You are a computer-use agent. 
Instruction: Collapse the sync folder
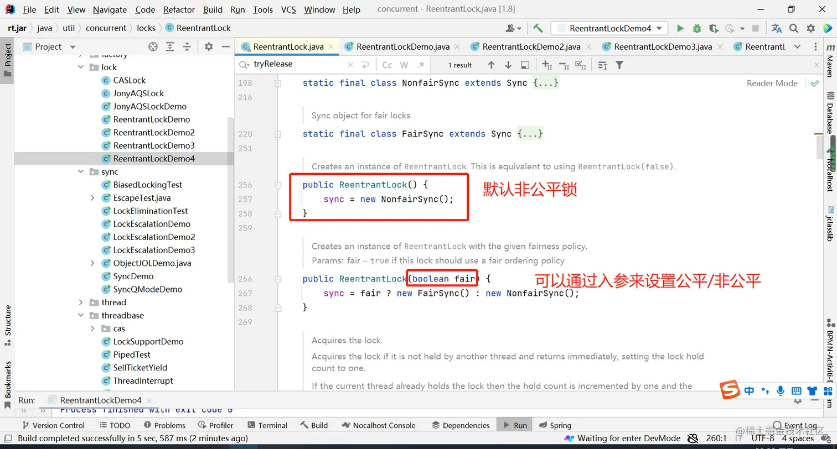[x=81, y=172]
